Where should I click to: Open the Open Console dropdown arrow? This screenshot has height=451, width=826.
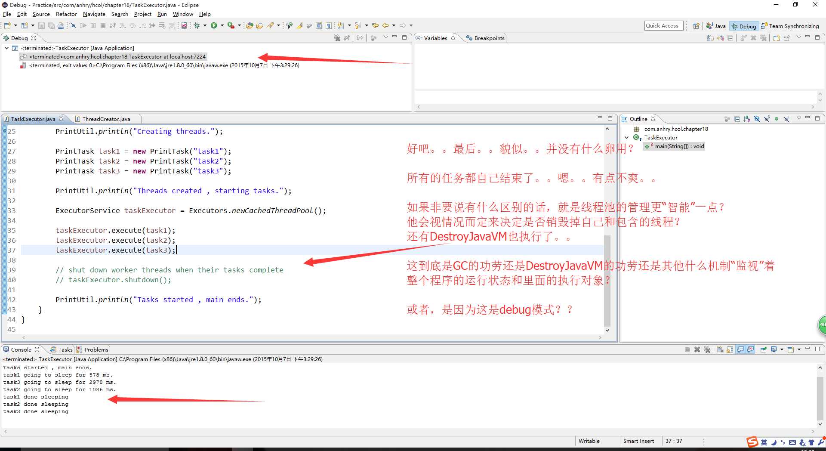(799, 349)
